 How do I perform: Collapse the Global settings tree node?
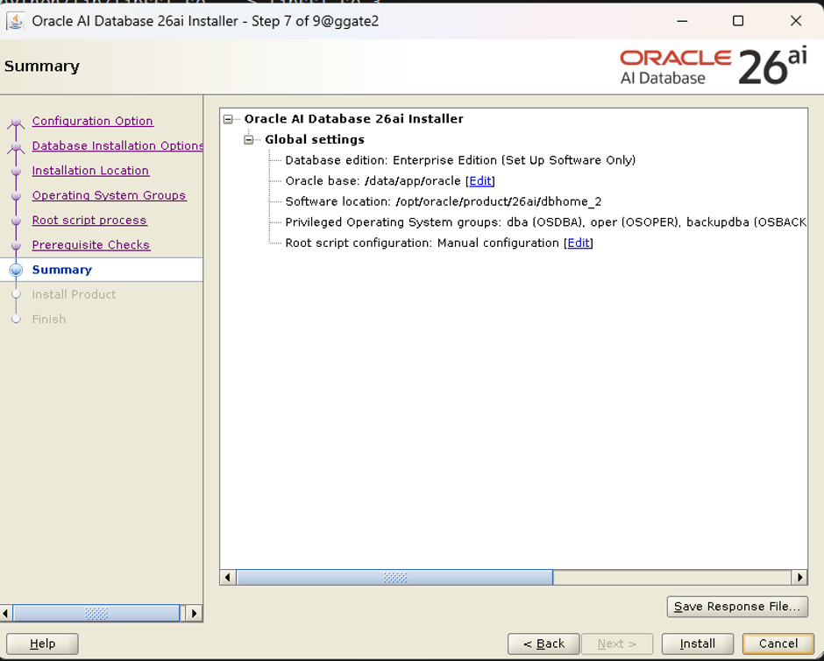[249, 140]
